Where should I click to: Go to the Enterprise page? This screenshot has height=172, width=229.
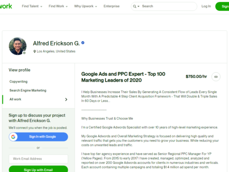point(112,6)
